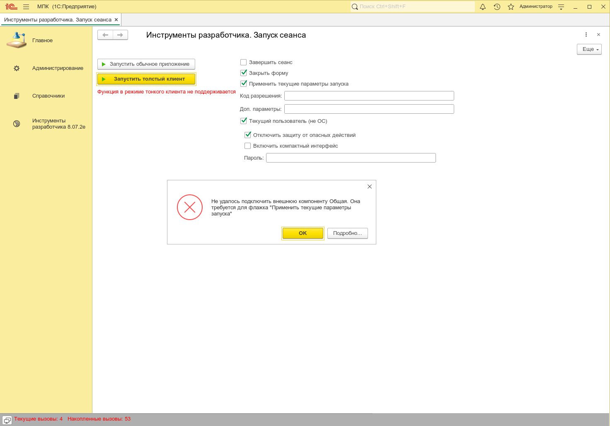
Task: Expand the "Еще" dropdown menu
Action: (589, 49)
